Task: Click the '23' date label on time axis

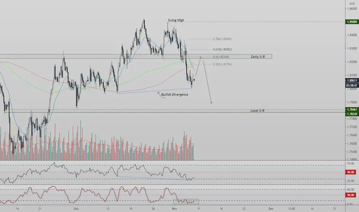Action: pos(244,209)
